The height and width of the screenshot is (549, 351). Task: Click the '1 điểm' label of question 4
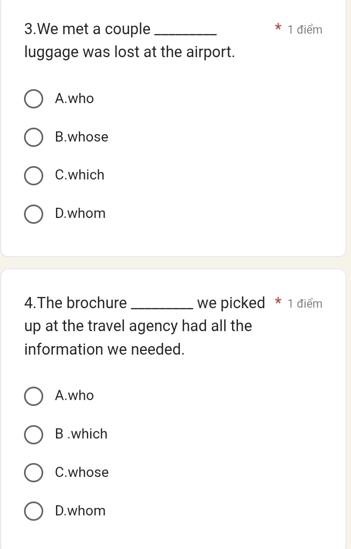(305, 303)
